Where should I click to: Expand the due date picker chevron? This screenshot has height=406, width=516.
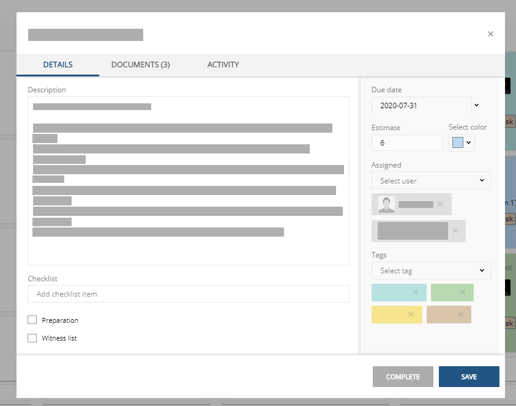pyautogui.click(x=476, y=105)
